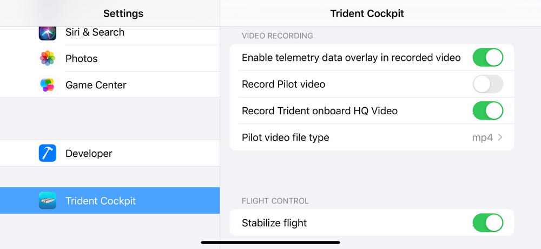The image size is (541, 249).
Task: Select Trident Cockpit sidebar row
Action: (x=110, y=200)
